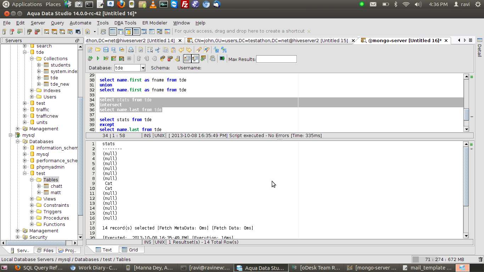Open the terminal launcher in the top panel
This screenshot has width=484, height=272.
(89, 4)
